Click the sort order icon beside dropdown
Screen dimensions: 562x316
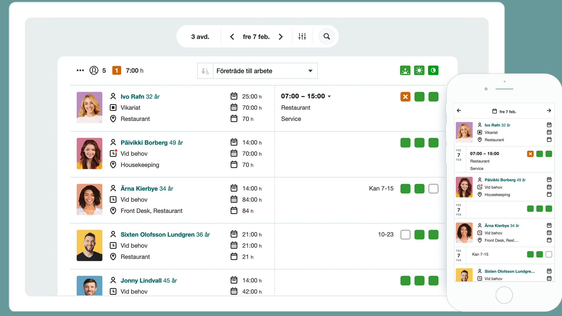coord(205,71)
